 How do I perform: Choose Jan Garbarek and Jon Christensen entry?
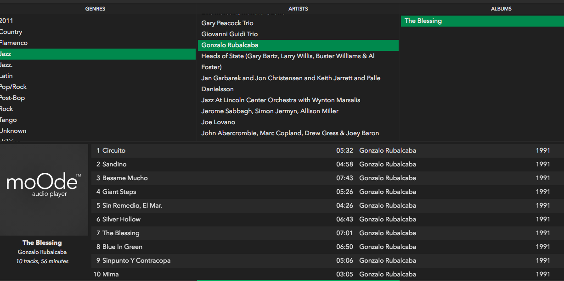(x=298, y=83)
